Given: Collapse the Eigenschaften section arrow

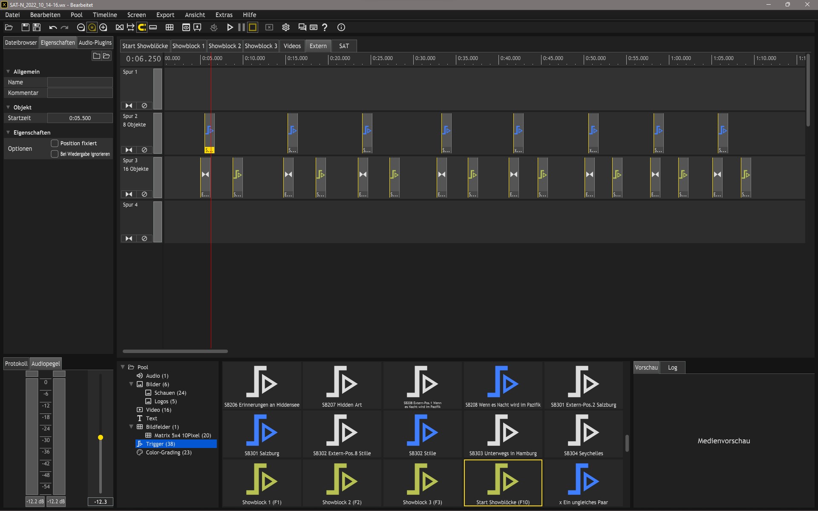Looking at the screenshot, I should tap(8, 132).
